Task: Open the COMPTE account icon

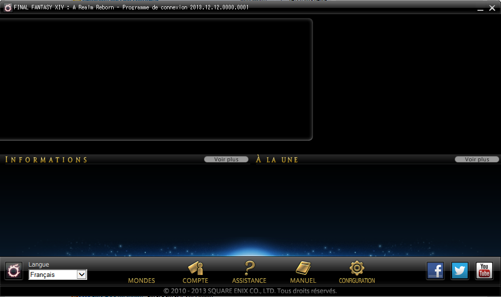Action: pyautogui.click(x=195, y=268)
